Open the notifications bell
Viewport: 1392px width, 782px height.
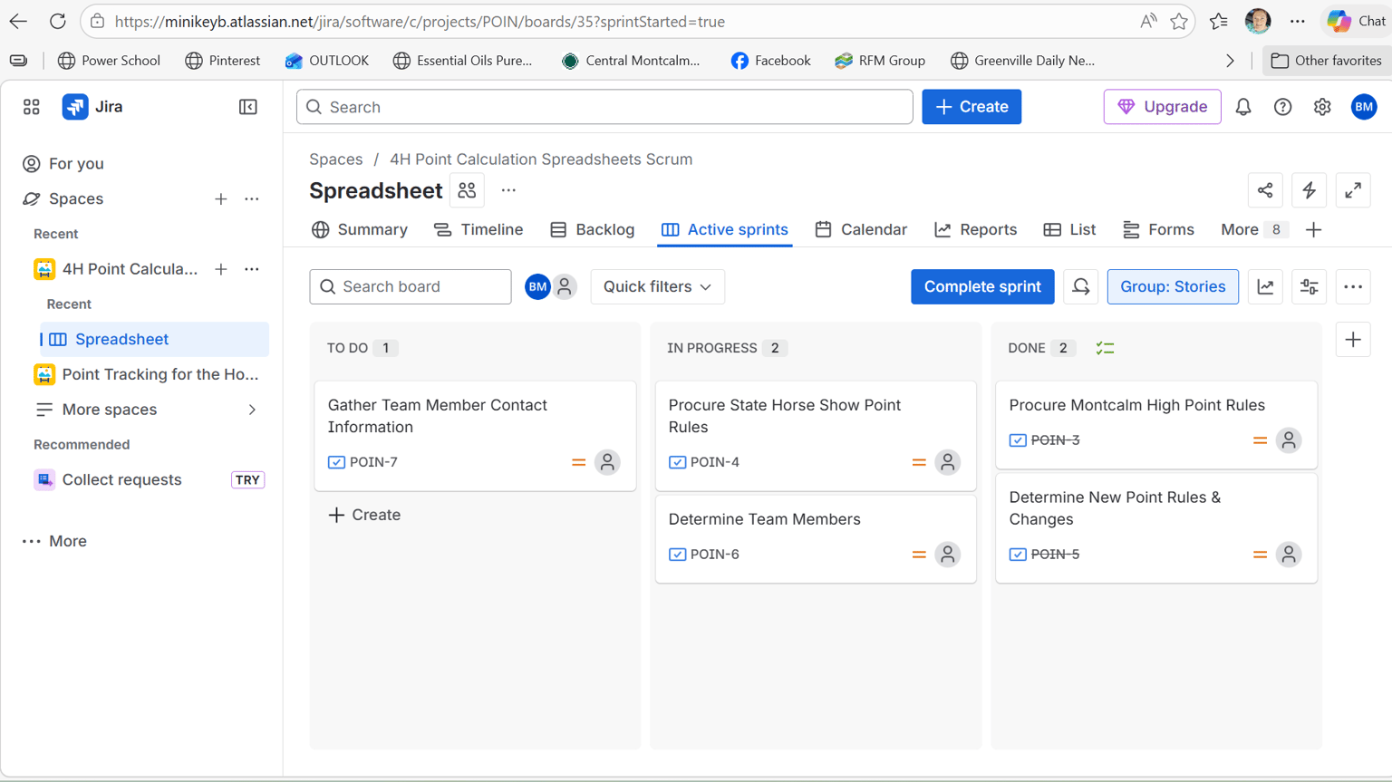coord(1243,107)
